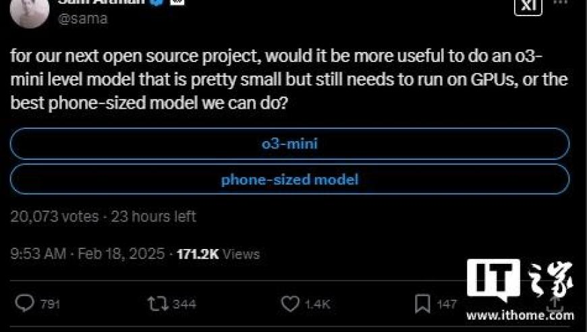Open the Grok icon on the post

(528, 7)
